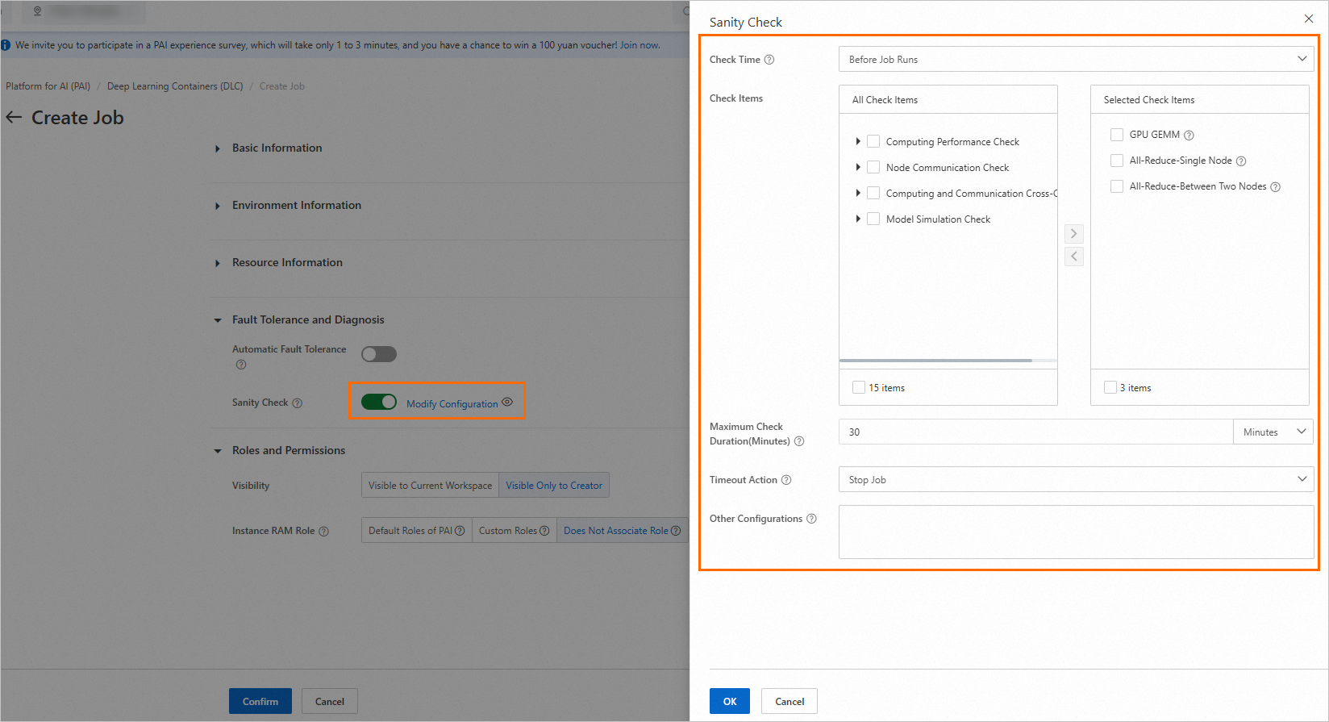The height and width of the screenshot is (722, 1329).
Task: Tick the GPU GEMM checkbox
Action: [x=1117, y=135]
